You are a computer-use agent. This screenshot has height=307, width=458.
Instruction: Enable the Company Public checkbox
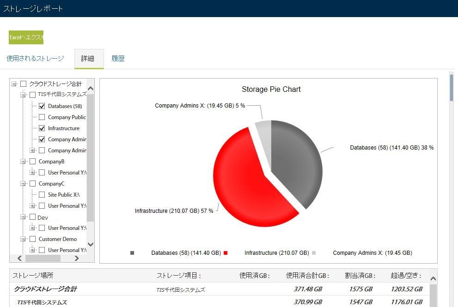click(42, 117)
